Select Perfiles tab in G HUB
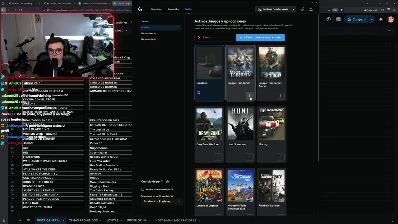This screenshot has width=398, height=224. tap(188, 9)
